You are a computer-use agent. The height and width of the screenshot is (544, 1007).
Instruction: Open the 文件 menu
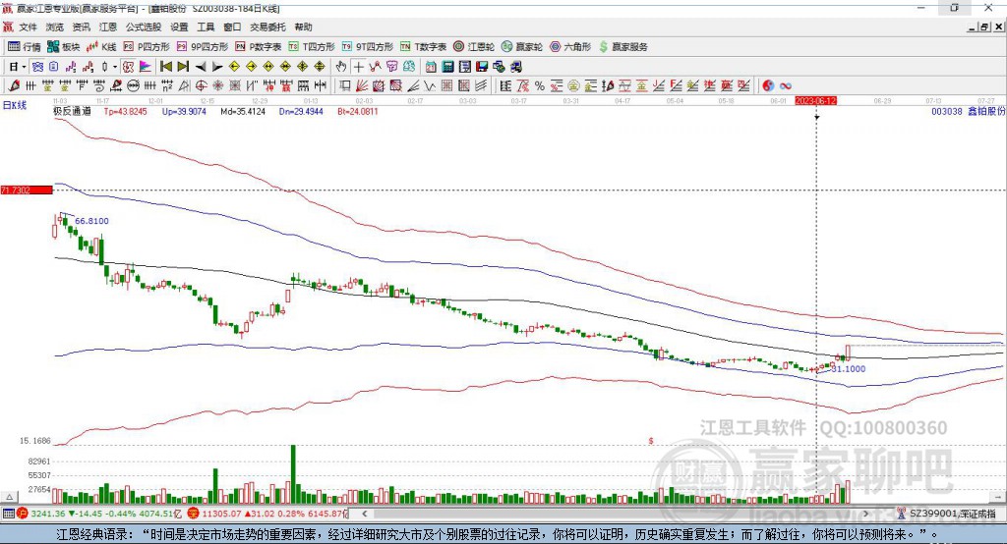pyautogui.click(x=29, y=27)
